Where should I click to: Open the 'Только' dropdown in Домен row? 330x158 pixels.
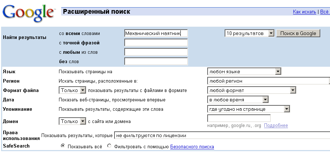pos(72,121)
